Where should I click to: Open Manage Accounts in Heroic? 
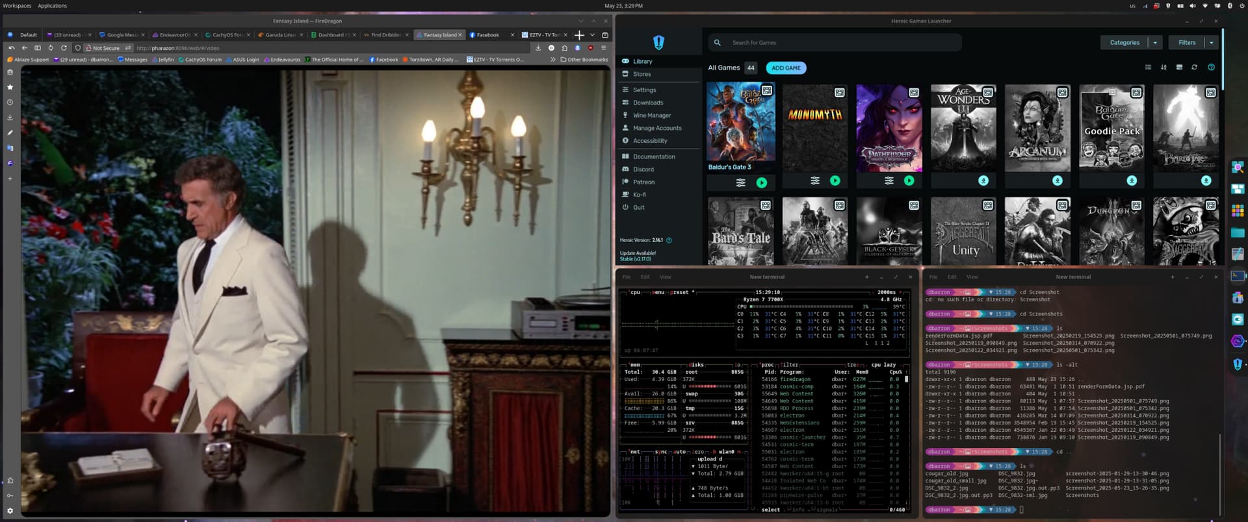coord(658,128)
